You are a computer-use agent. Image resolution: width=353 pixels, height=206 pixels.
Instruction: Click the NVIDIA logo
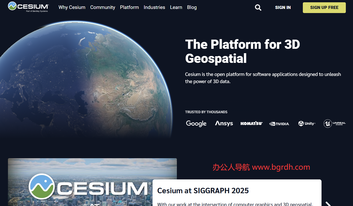[279, 124]
